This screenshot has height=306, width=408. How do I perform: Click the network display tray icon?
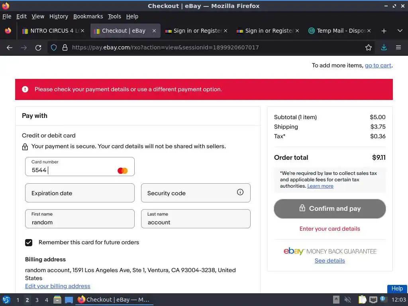tap(373, 300)
